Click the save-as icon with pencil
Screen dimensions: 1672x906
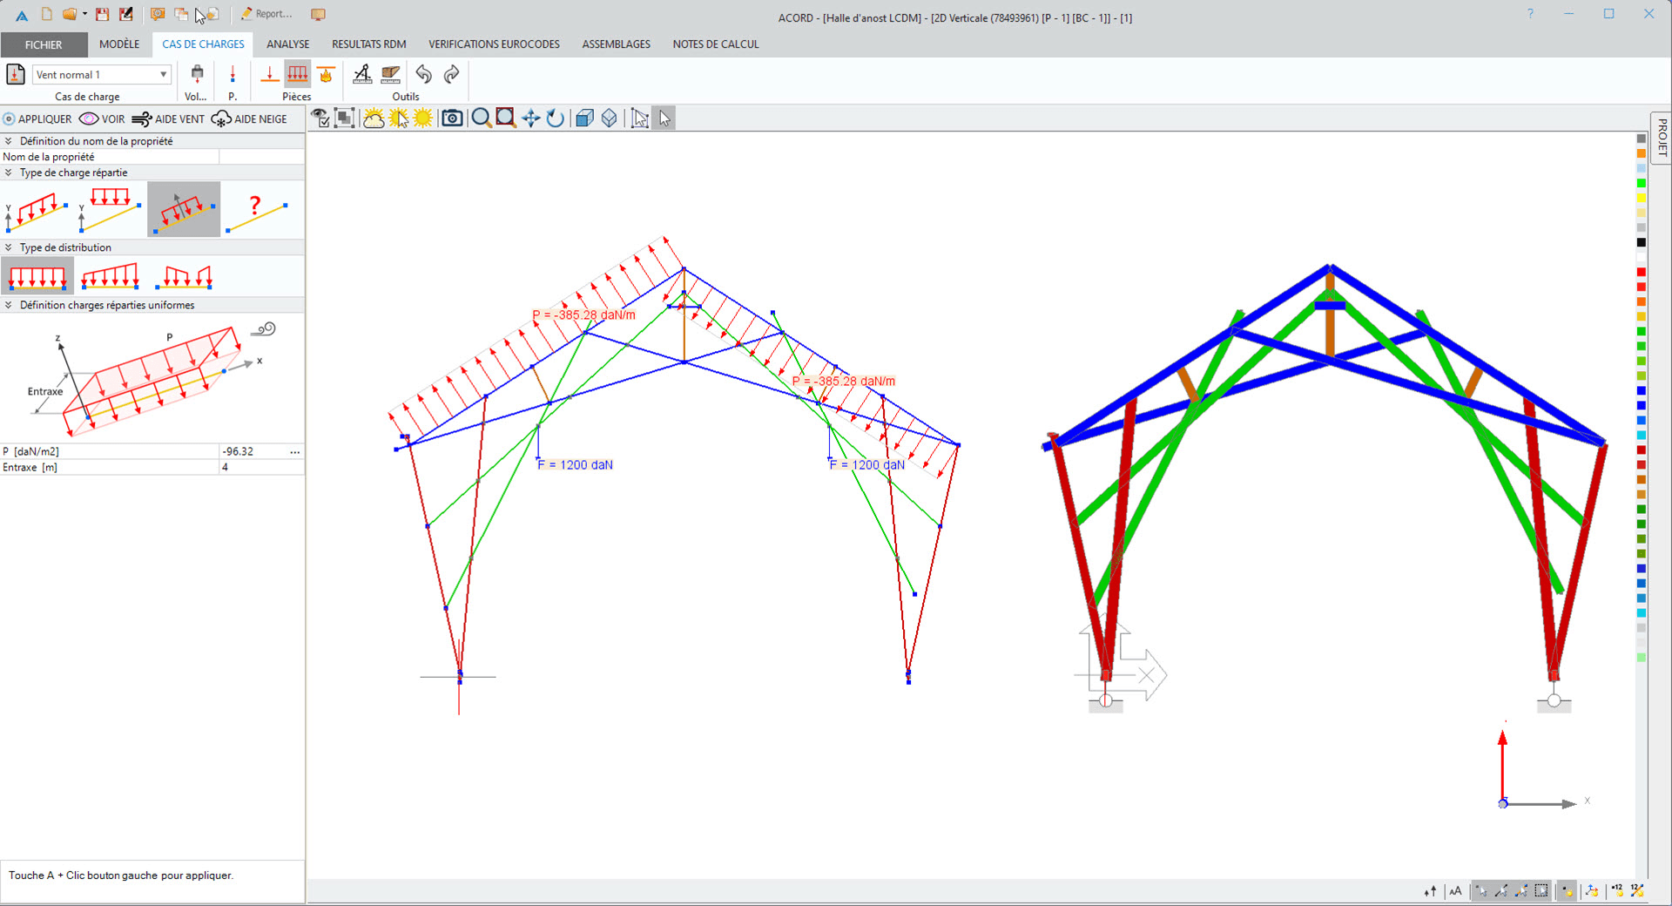[126, 14]
